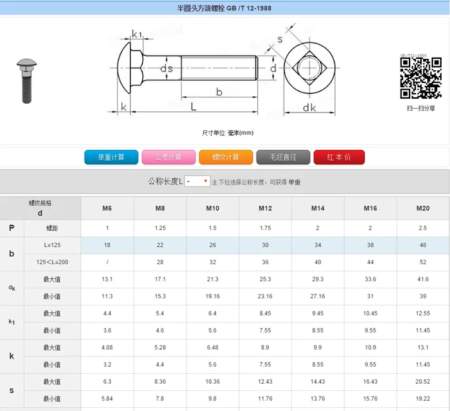The image size is (450, 411).
Task: Click k max value 6.48
Action: pyautogui.click(x=212, y=348)
